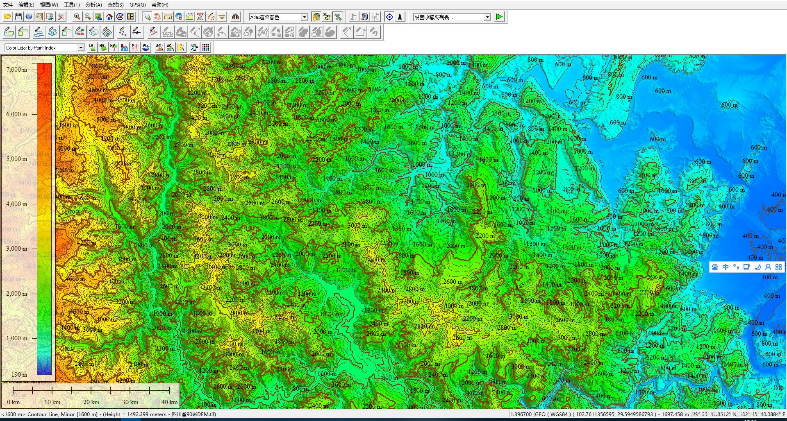The image size is (787, 421).
Task: Toggle IME moon night-mode icon
Action: tap(757, 267)
